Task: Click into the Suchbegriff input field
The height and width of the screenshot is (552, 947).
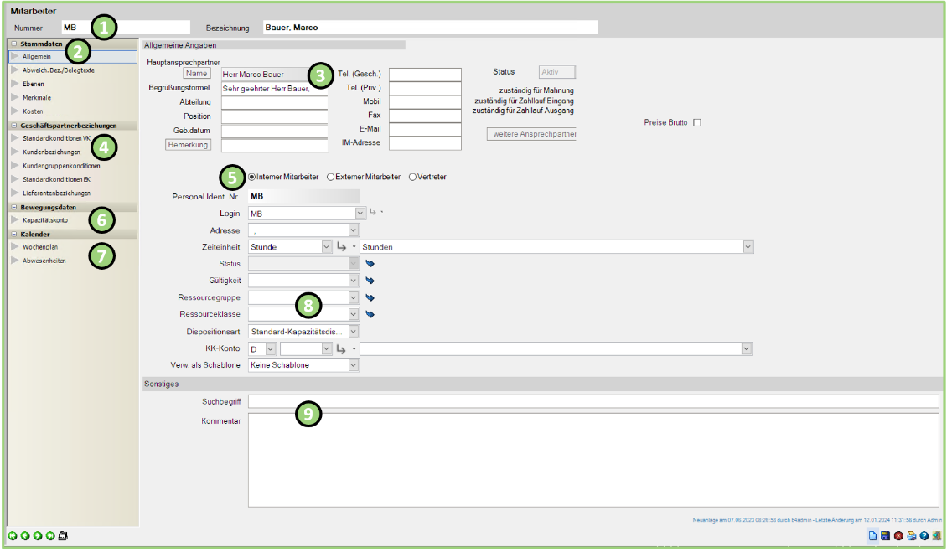Action: coord(593,401)
